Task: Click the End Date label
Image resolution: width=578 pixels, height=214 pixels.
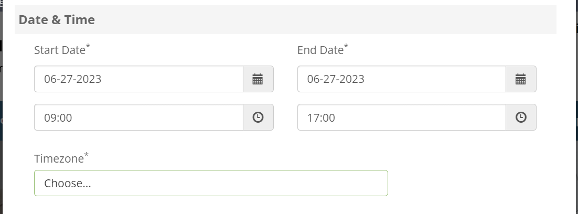Action: [x=320, y=50]
